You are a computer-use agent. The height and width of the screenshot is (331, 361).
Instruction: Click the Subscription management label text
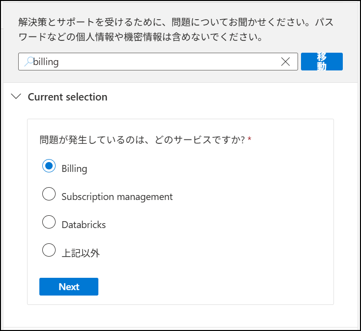click(117, 197)
